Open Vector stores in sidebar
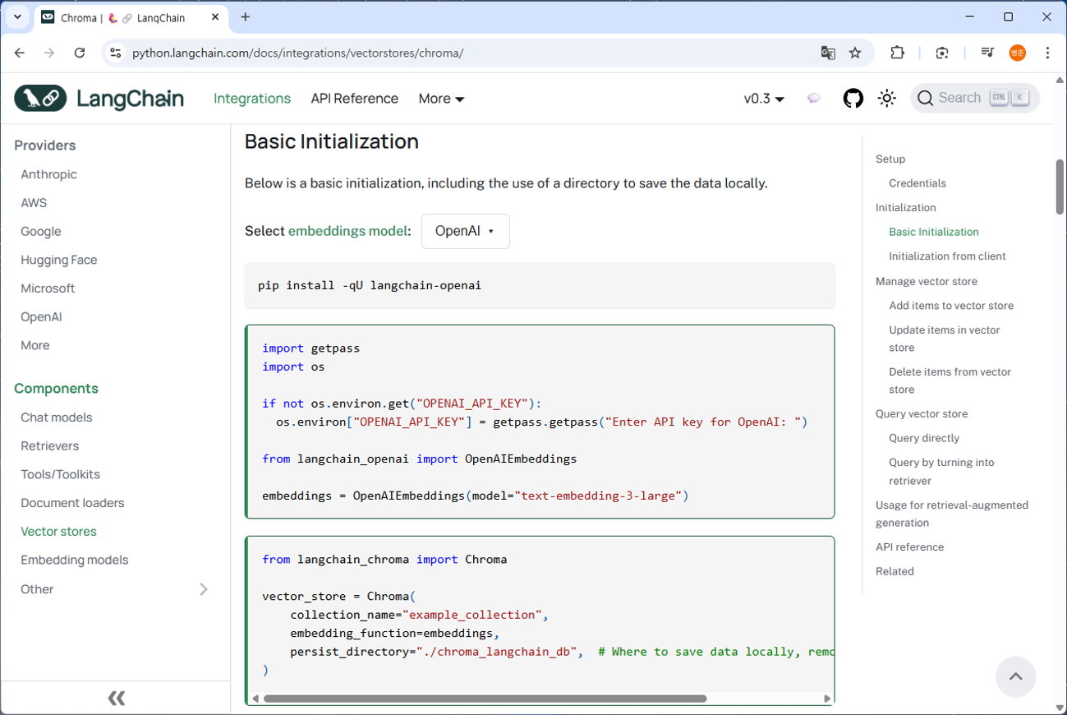Viewport: 1067px width, 715px height. coord(58,532)
